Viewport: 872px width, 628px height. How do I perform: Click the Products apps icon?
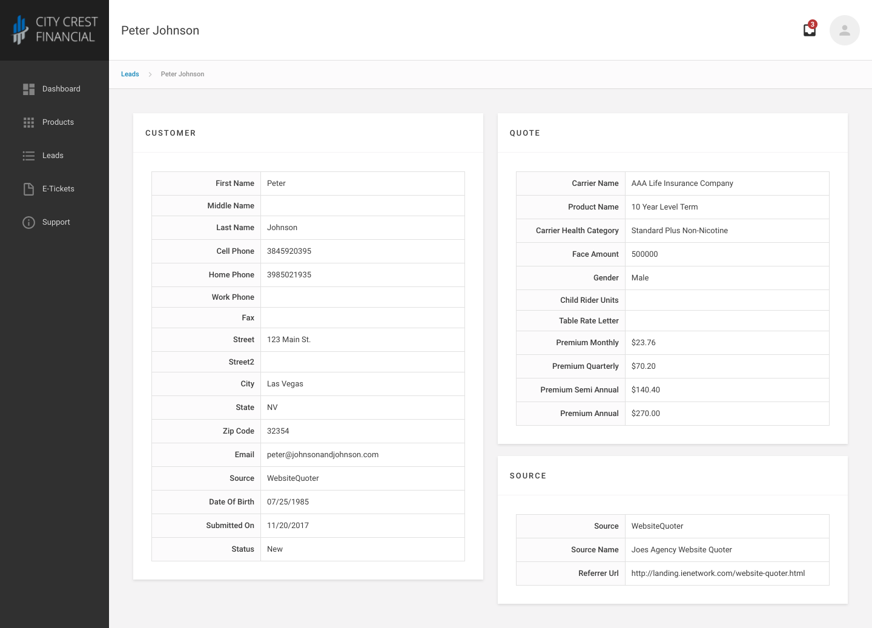click(28, 122)
